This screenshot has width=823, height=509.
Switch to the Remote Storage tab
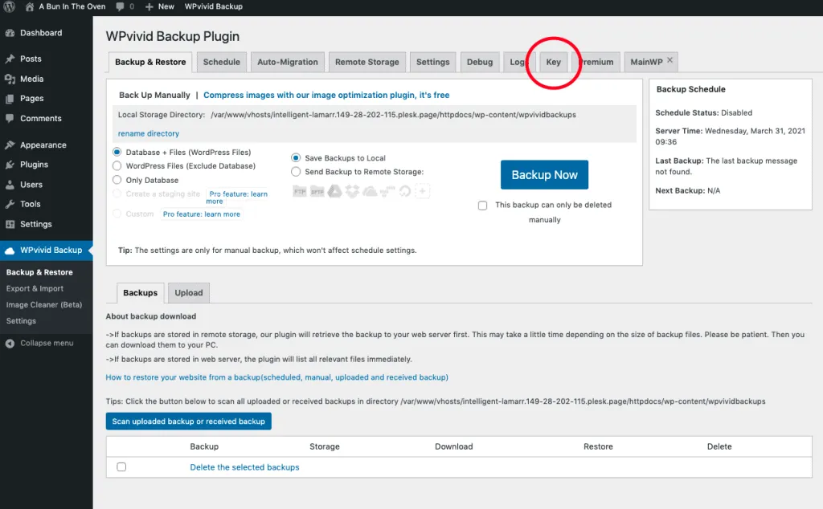click(x=366, y=62)
